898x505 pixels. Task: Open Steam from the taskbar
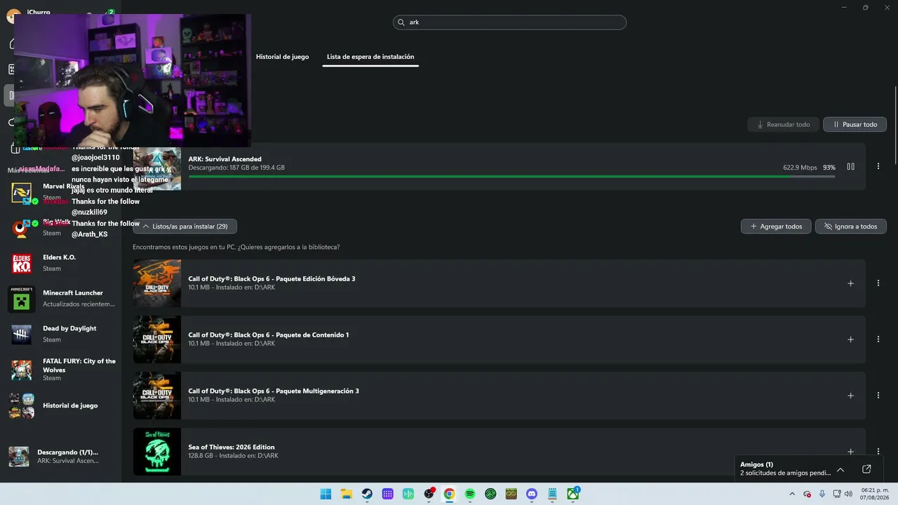point(367,494)
